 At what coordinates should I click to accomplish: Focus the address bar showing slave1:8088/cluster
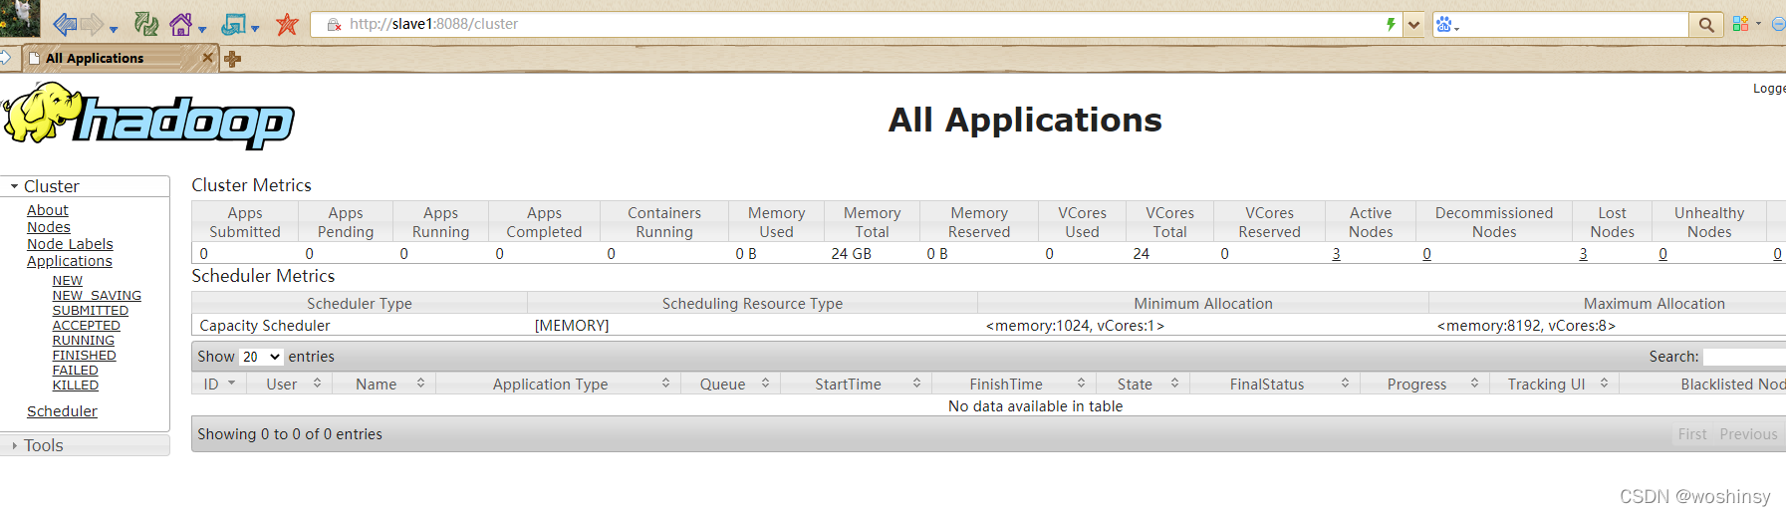[x=857, y=24]
